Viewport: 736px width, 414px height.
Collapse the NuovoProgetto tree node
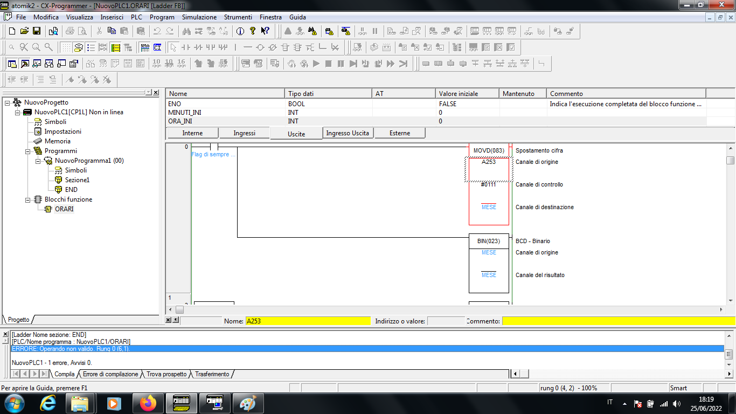pyautogui.click(x=7, y=102)
